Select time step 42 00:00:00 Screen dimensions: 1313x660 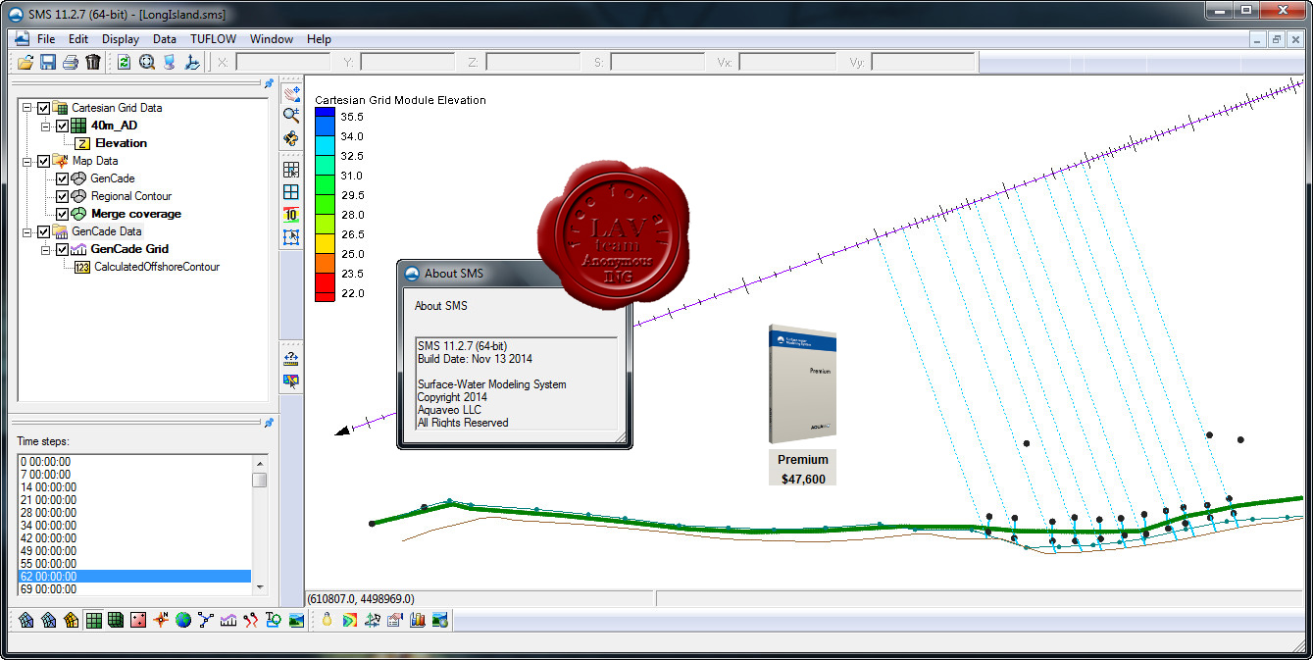135,538
